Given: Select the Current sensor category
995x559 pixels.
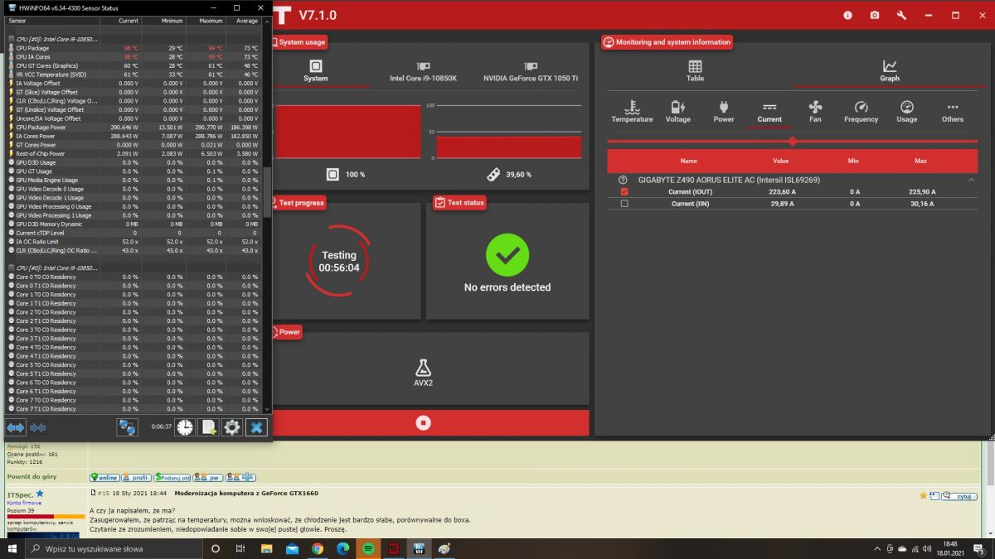Looking at the screenshot, I should [769, 112].
